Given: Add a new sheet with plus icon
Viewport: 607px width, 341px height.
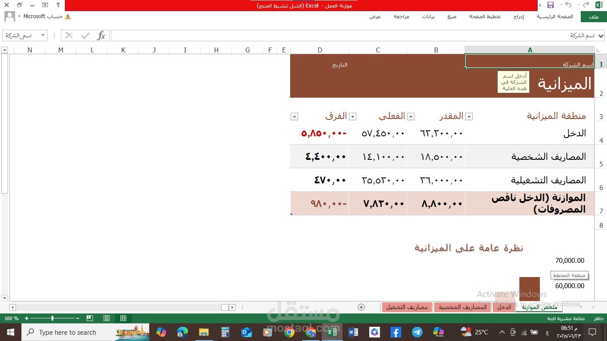Looking at the screenshot, I should point(361,307).
